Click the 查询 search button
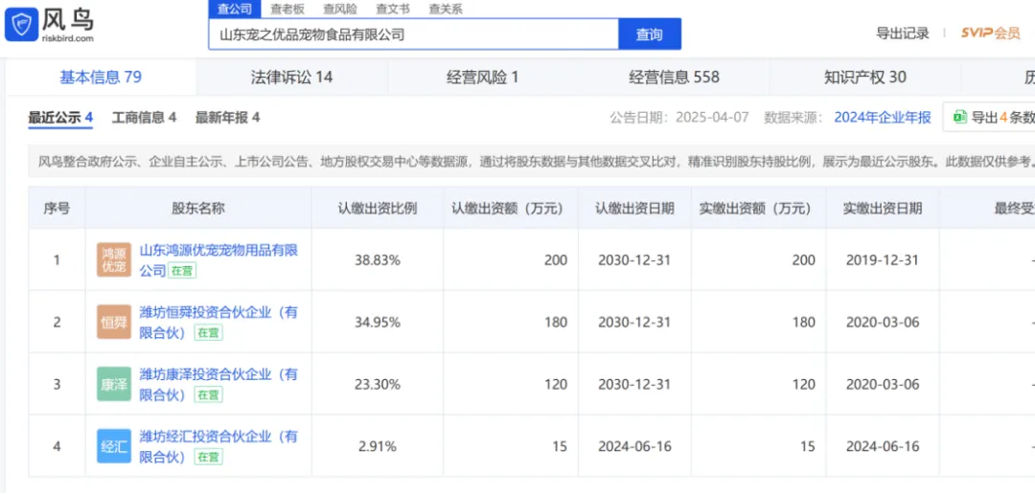Viewport: 1035px width, 494px height. 650,34
